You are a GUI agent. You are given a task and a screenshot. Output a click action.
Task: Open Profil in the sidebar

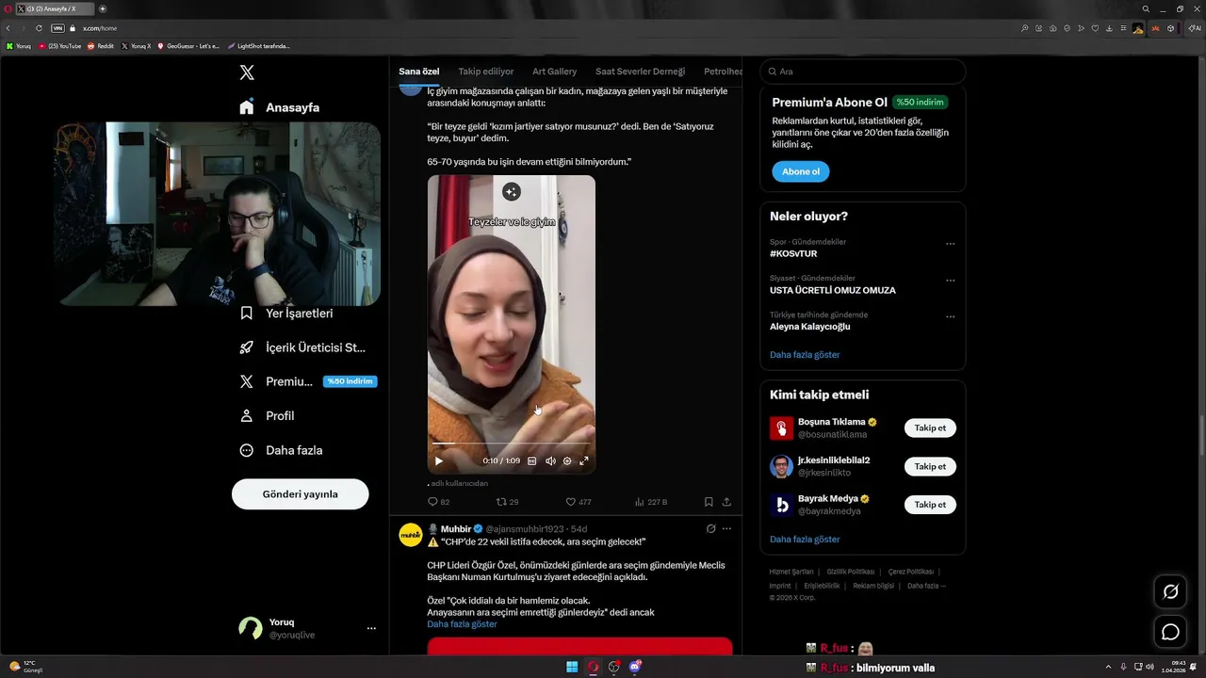coord(267,415)
